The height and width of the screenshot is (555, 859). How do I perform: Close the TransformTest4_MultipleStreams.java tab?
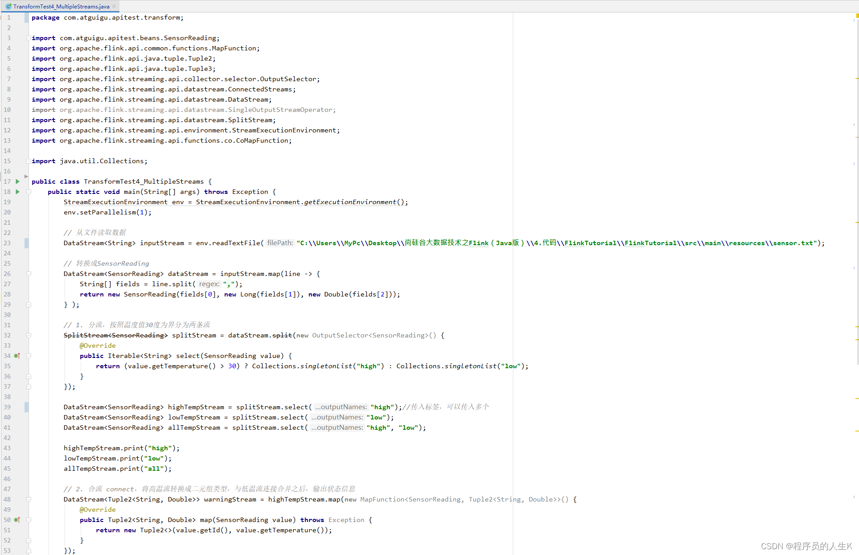point(115,6)
